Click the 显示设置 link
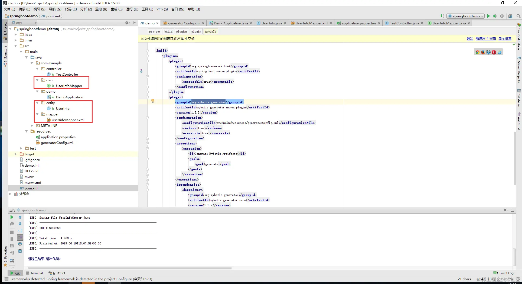 (x=505, y=38)
